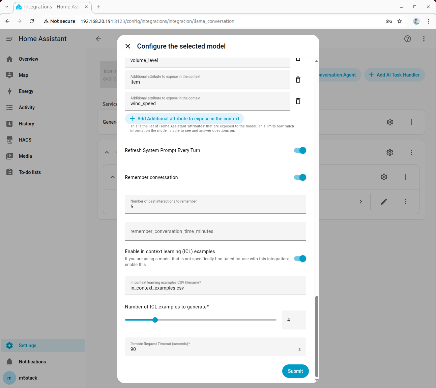
Task: Open the top-right page overflow menu
Action: click(424, 39)
